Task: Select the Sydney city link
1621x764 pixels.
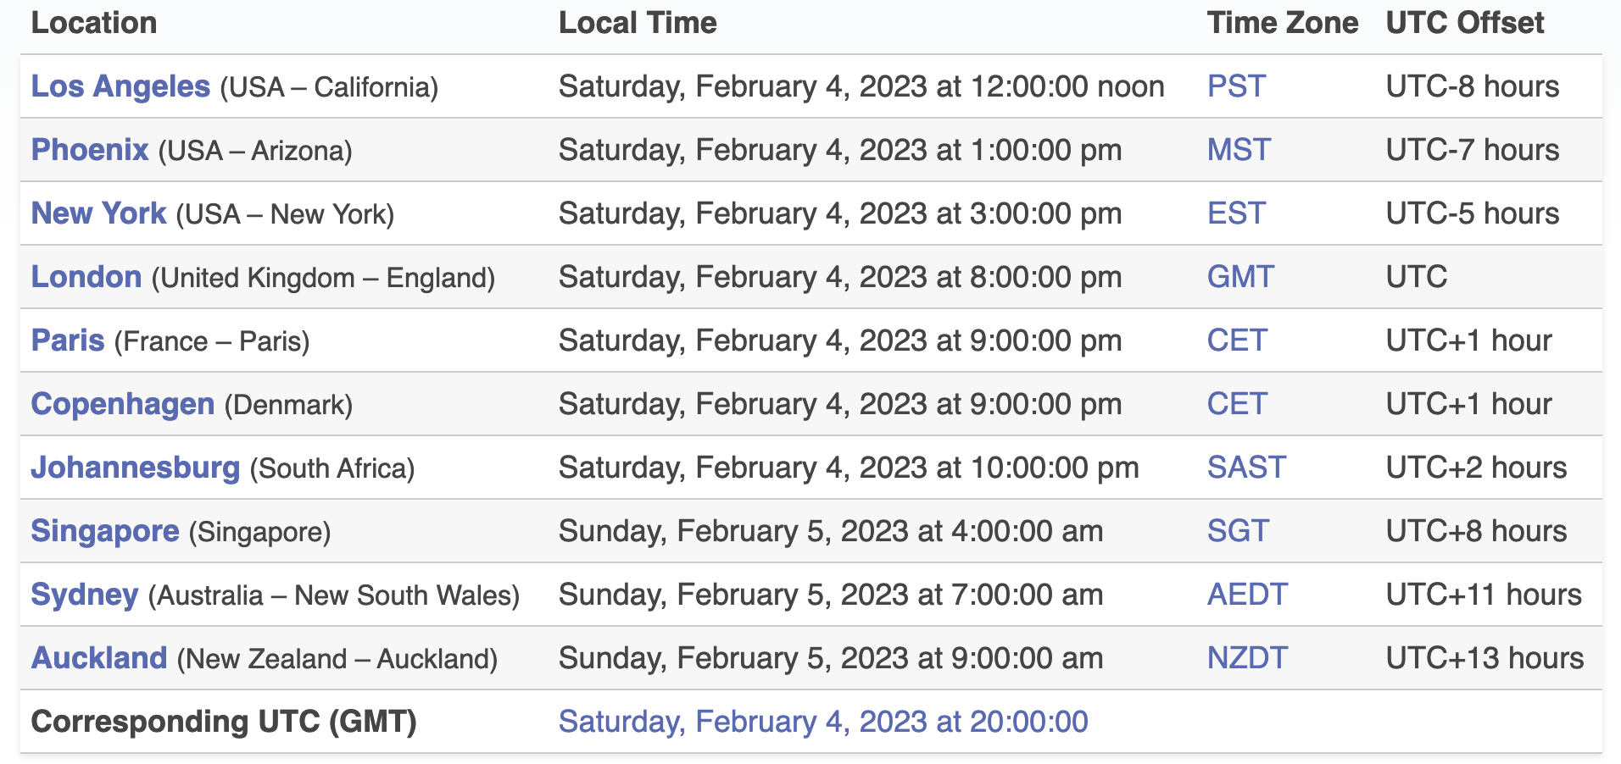Action: 85,595
